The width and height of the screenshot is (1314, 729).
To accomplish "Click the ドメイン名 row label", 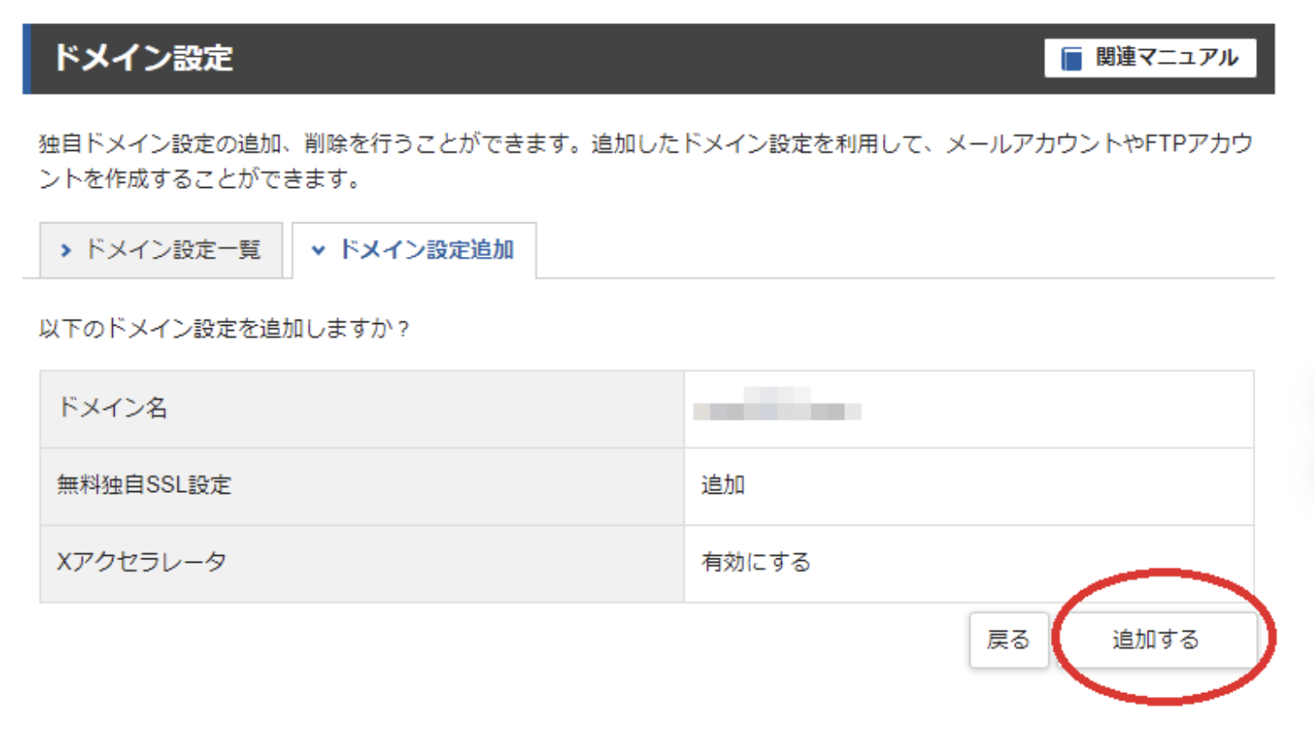I will tap(113, 408).
